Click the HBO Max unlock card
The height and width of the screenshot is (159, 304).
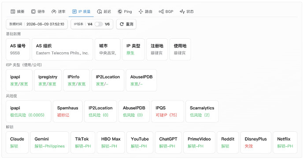pyautogui.click(x=111, y=142)
